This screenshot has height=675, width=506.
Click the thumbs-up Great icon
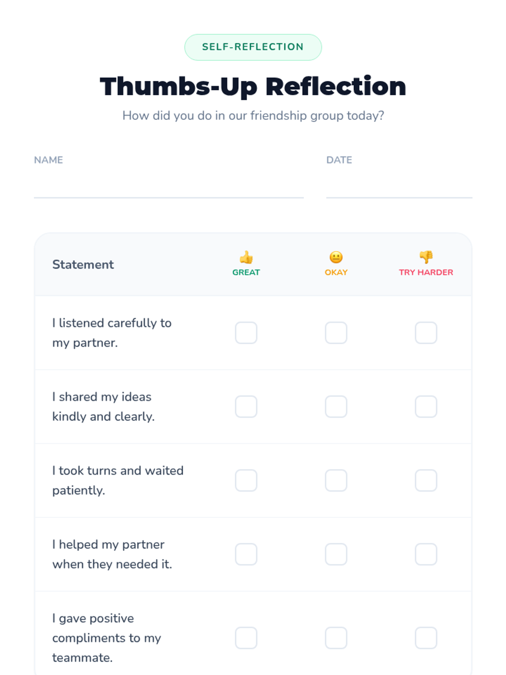(246, 257)
